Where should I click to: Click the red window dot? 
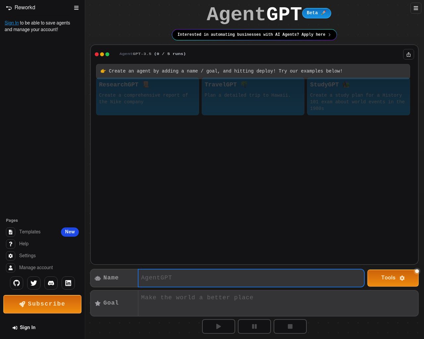(97, 54)
